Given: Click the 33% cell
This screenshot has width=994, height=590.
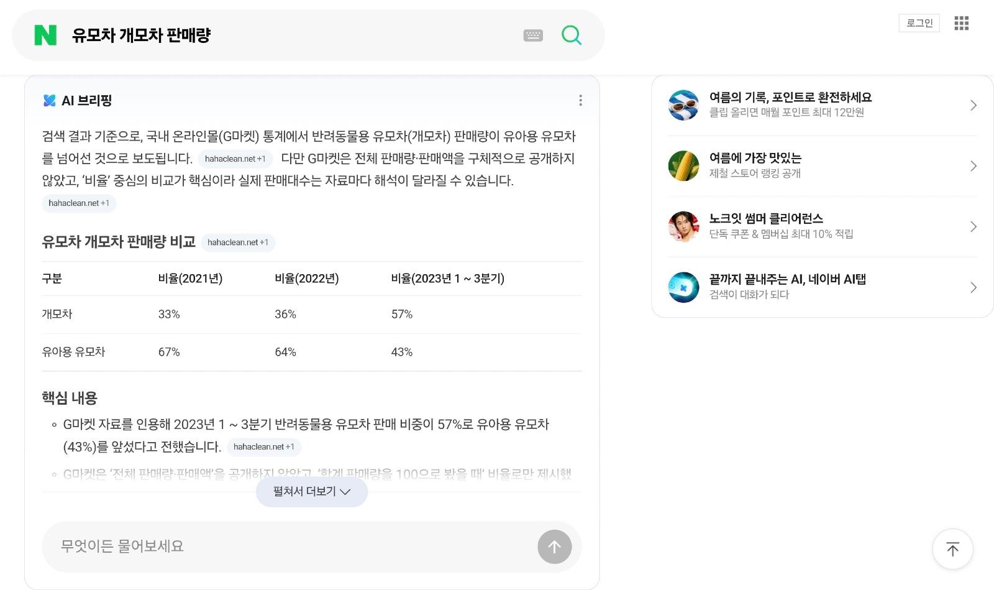Looking at the screenshot, I should (169, 315).
